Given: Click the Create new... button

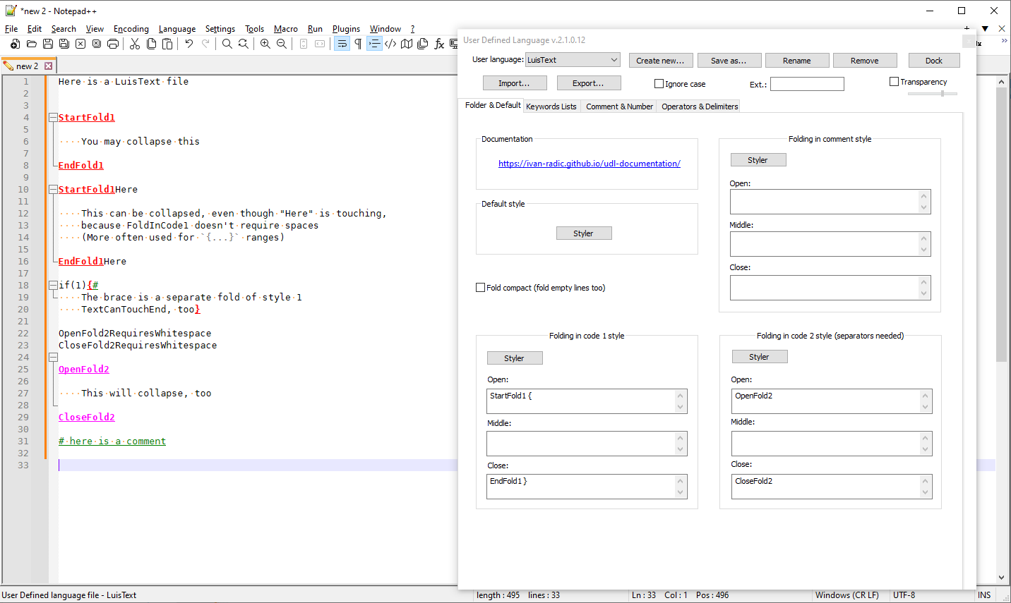Looking at the screenshot, I should (660, 61).
